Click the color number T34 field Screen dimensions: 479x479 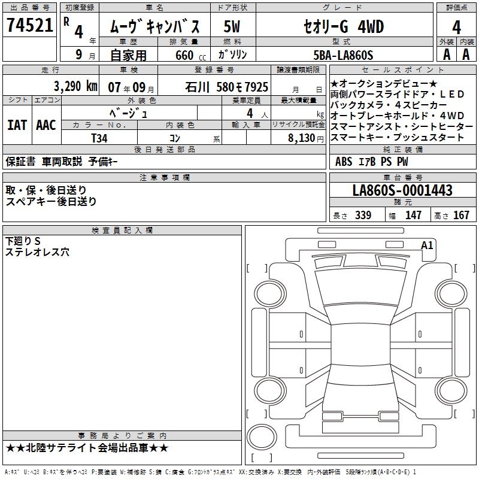(x=99, y=137)
